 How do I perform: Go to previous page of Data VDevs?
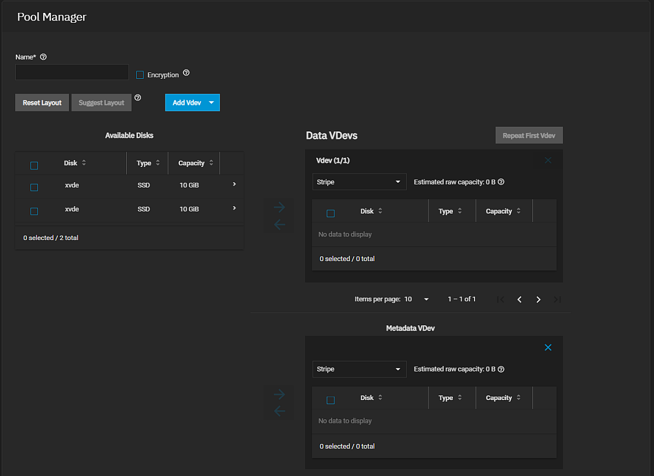pos(519,300)
